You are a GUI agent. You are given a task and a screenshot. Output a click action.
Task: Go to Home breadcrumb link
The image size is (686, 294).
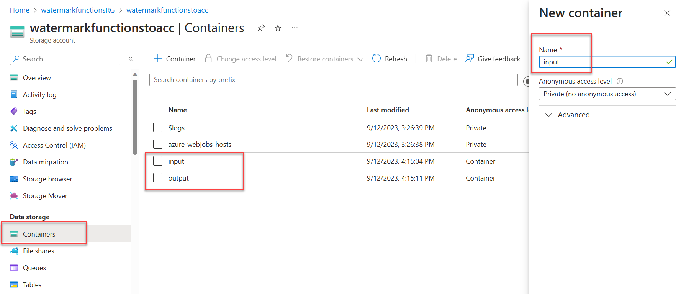[20, 10]
